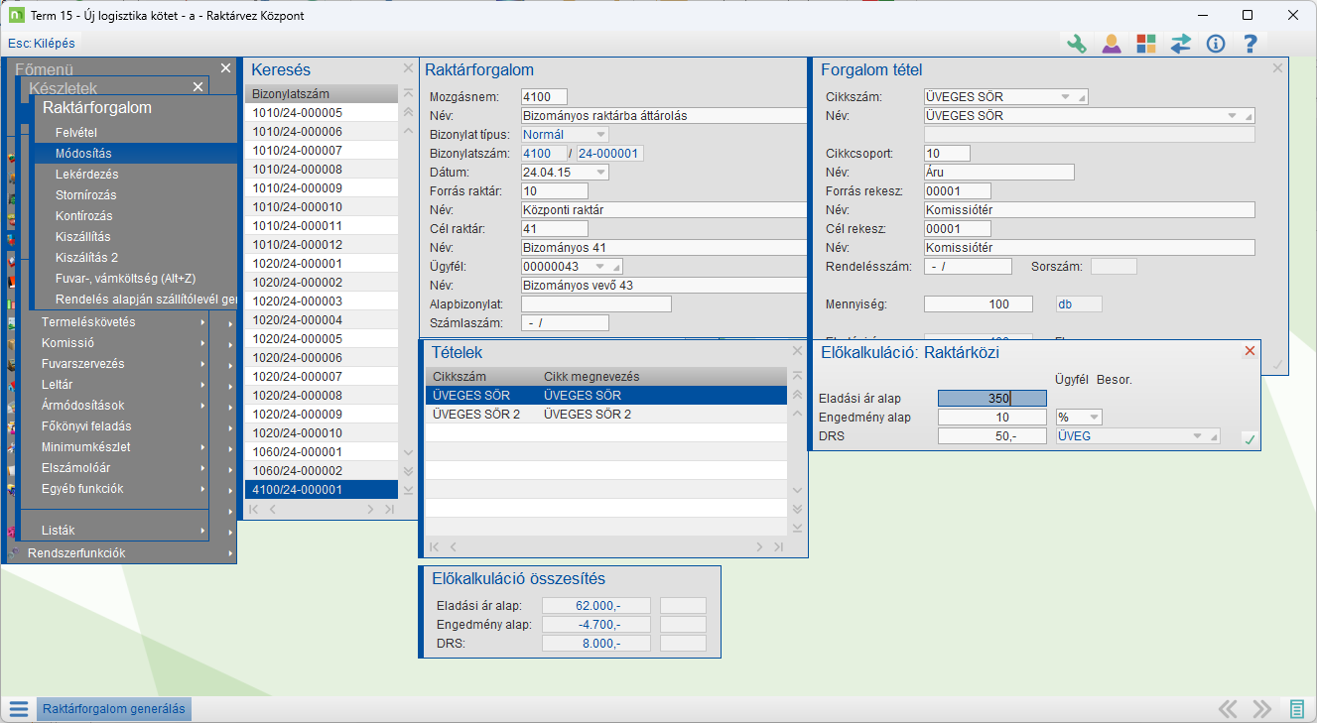Open the Bizonylat típus dropdown

coord(600,135)
